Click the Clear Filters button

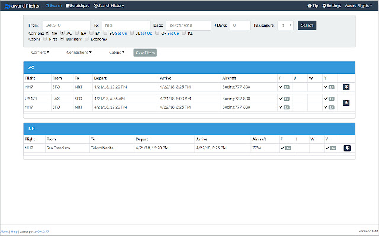[x=145, y=53]
